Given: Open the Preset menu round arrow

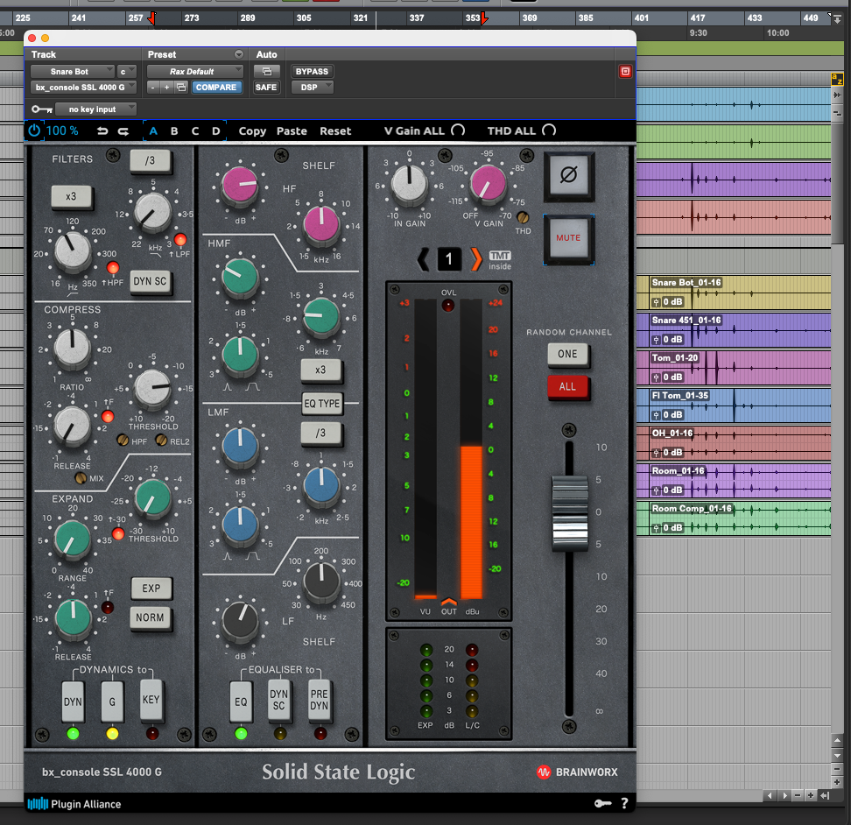Looking at the screenshot, I should click(x=239, y=55).
